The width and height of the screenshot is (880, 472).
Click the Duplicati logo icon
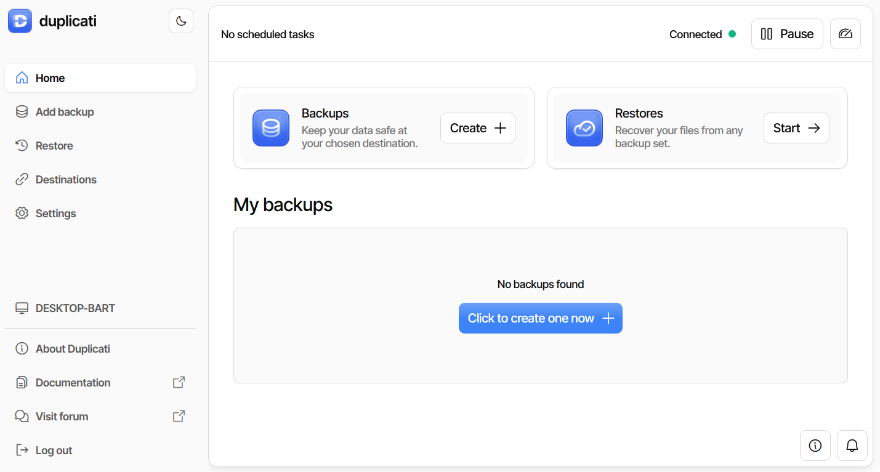(20, 21)
